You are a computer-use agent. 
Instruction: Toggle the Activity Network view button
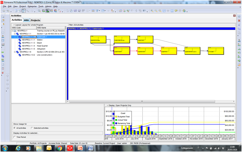[24, 11]
